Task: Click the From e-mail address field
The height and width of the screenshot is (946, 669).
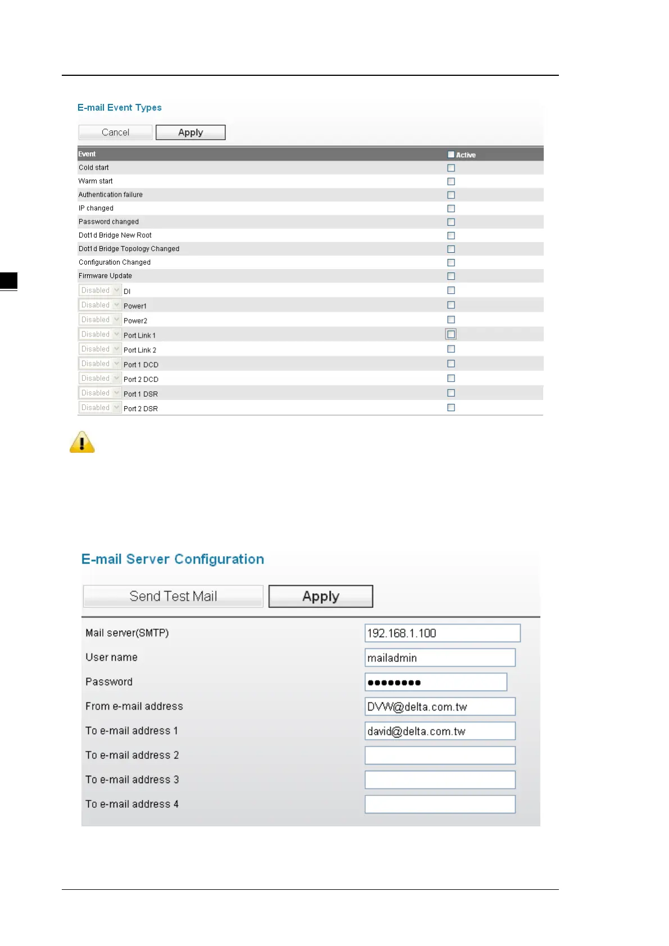Action: (x=440, y=707)
